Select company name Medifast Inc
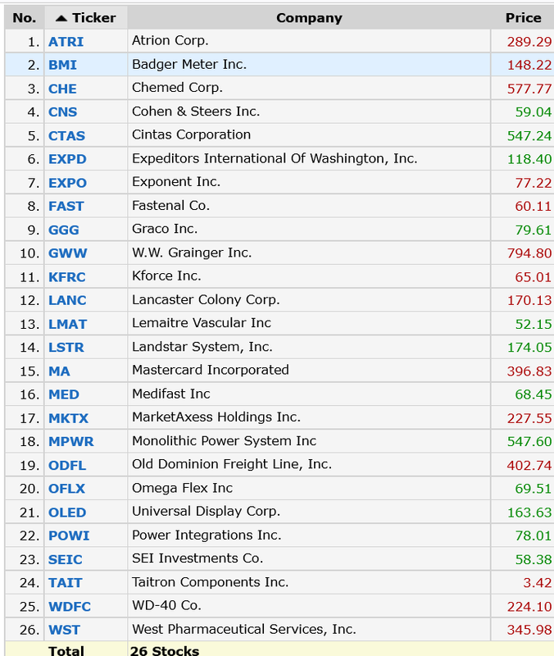The width and height of the screenshot is (554, 656). 171,394
